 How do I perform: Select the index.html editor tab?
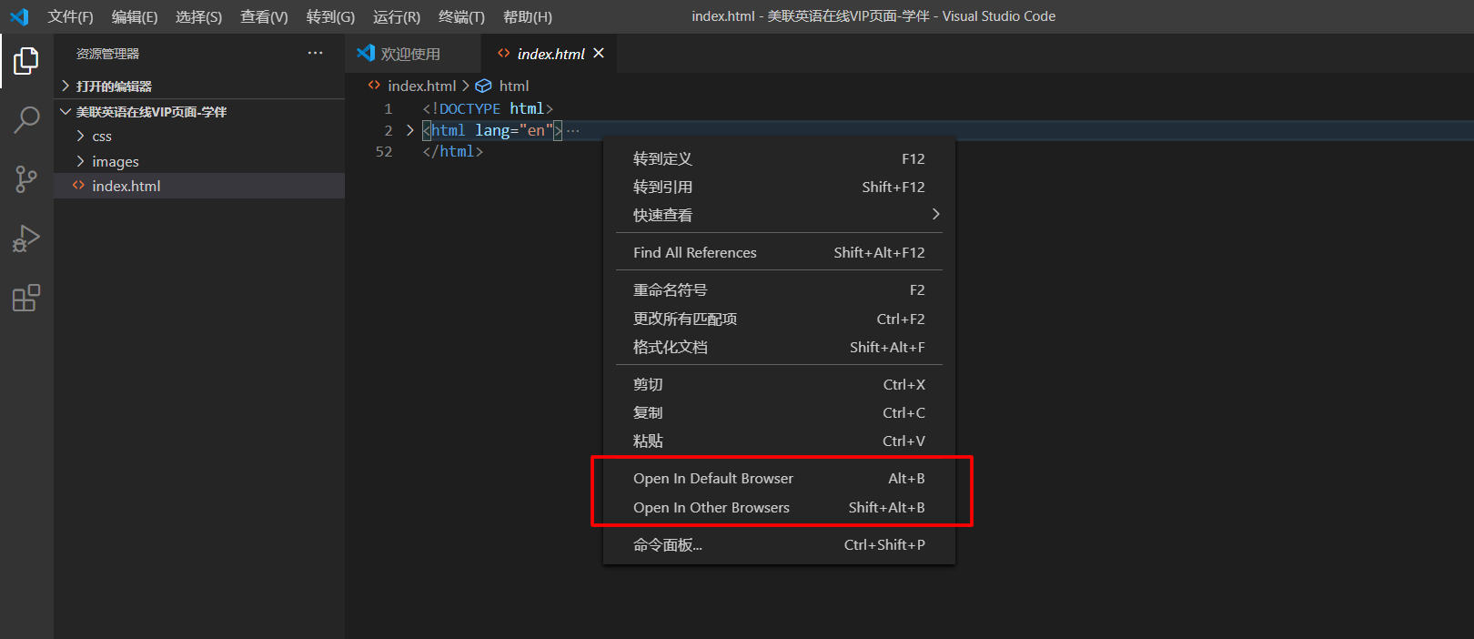click(550, 54)
